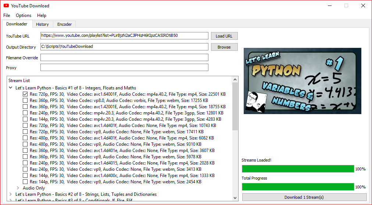This screenshot has height=205, width=372.
Task: Maximize the YouTube Download window
Action: [x=346, y=6]
